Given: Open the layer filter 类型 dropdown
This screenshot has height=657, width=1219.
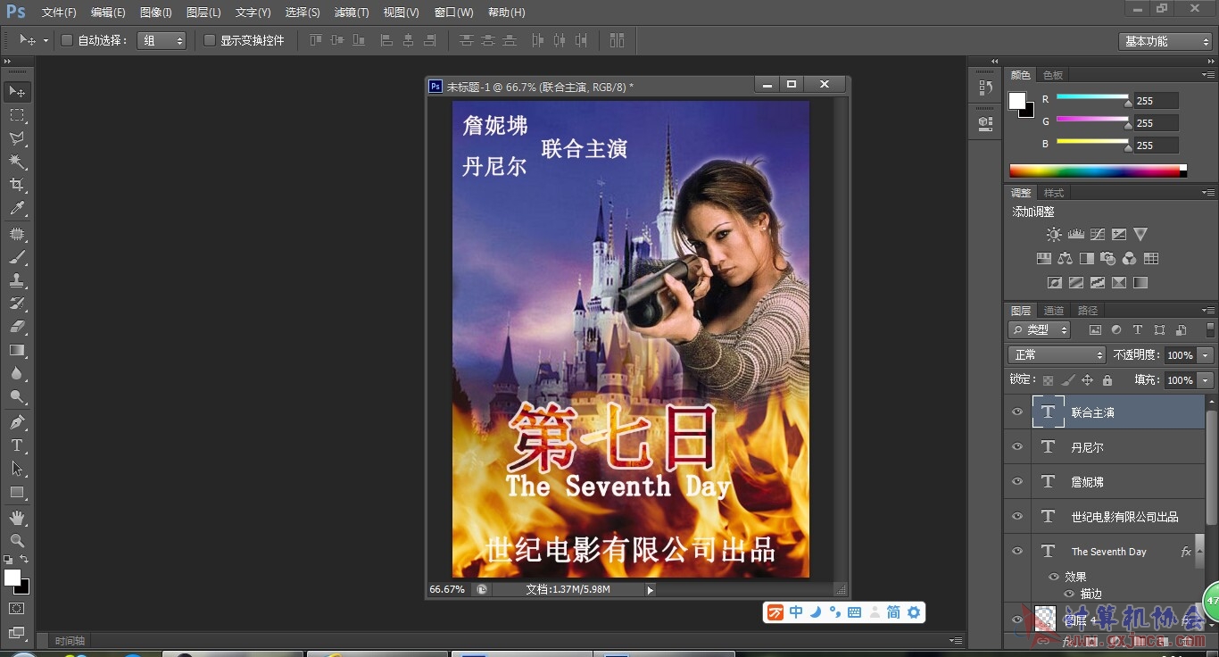Looking at the screenshot, I should (1041, 329).
